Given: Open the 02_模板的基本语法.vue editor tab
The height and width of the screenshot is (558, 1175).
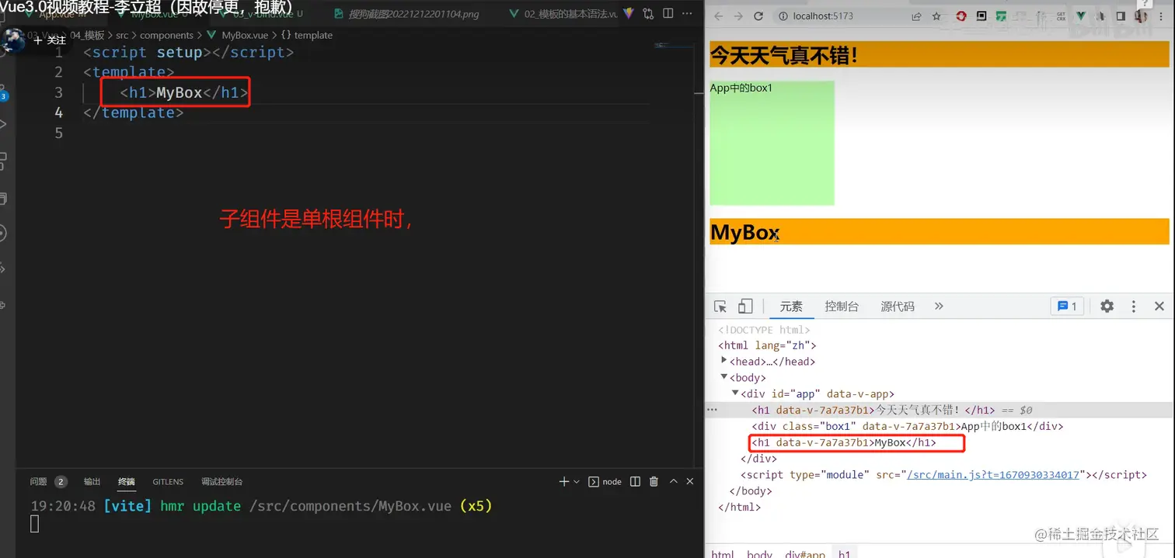Looking at the screenshot, I should click(564, 14).
